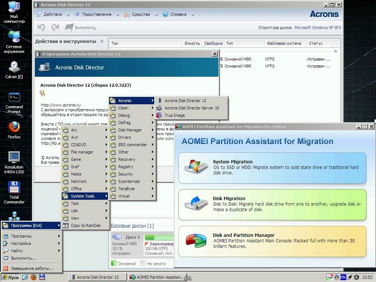Viewport: 376px width, 282px height.
Task: Open the TeraByte submenu folder
Action: [x=132, y=189]
